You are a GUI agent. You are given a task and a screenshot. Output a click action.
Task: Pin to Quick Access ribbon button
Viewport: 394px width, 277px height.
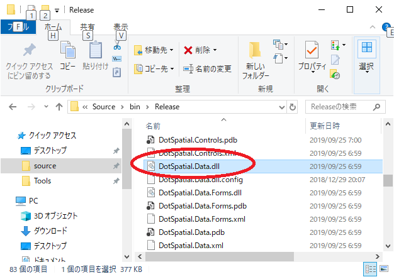29,61
